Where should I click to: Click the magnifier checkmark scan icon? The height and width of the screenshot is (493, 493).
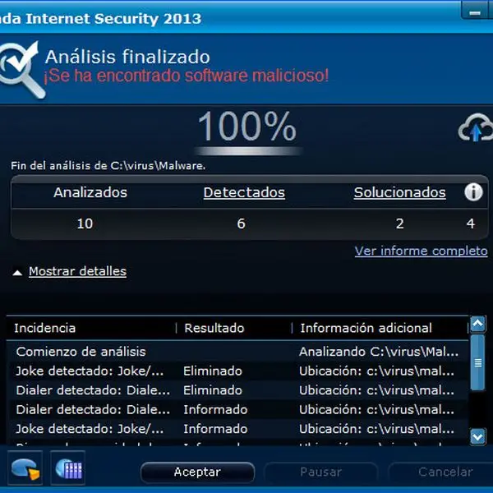21,70
